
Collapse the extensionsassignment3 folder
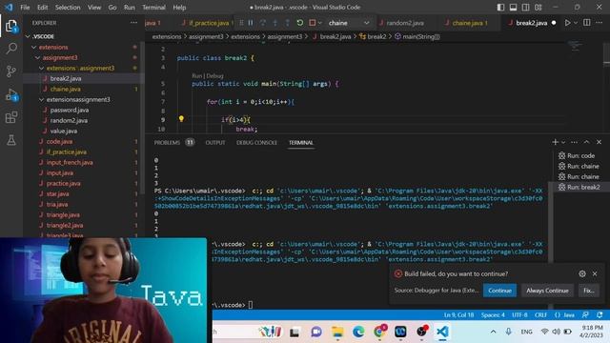(x=42, y=99)
